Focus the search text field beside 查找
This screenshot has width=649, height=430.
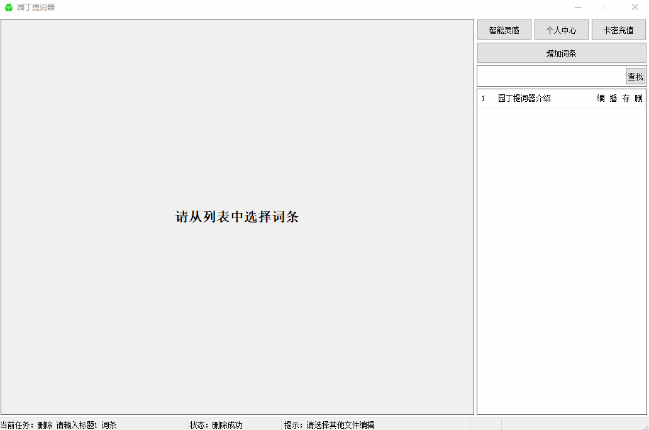(551, 76)
